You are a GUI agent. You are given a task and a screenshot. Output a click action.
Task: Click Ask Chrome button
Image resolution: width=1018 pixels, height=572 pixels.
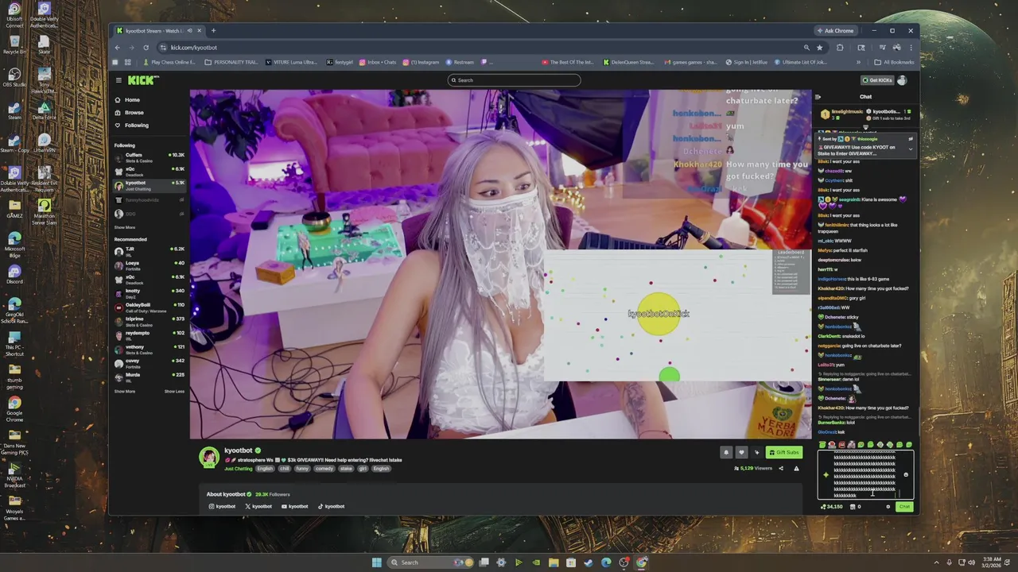click(x=835, y=31)
